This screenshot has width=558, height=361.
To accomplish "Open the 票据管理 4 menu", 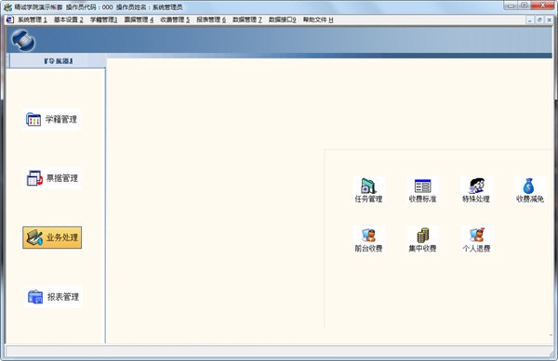I will (139, 19).
